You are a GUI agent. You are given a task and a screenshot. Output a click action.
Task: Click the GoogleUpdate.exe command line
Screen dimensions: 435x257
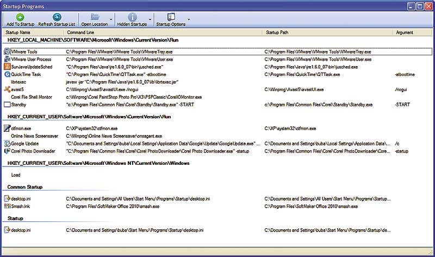163,144
